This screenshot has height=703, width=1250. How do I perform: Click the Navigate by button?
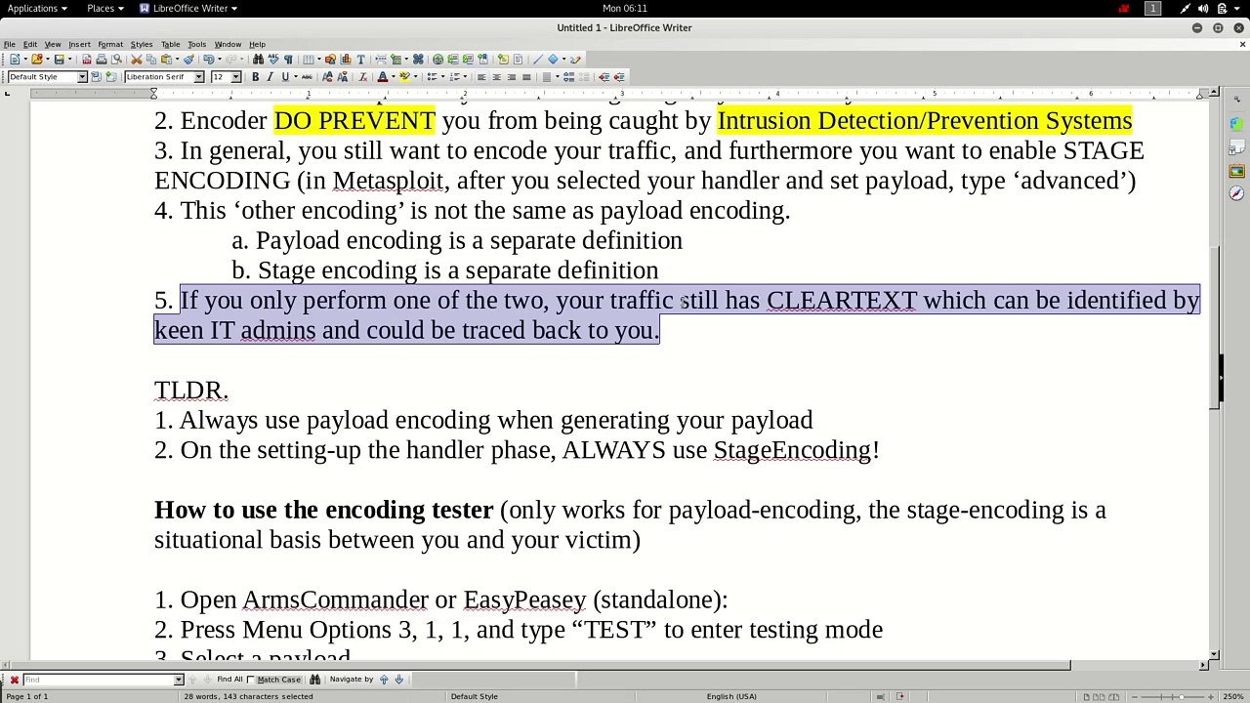(353, 680)
